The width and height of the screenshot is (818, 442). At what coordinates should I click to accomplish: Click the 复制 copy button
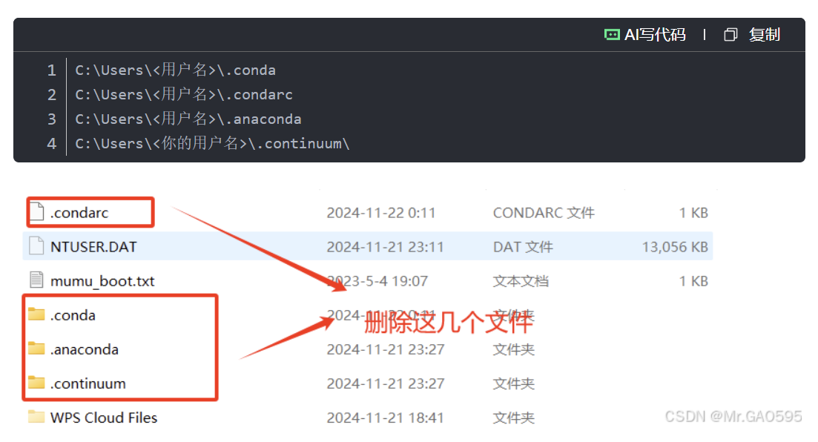tap(765, 34)
